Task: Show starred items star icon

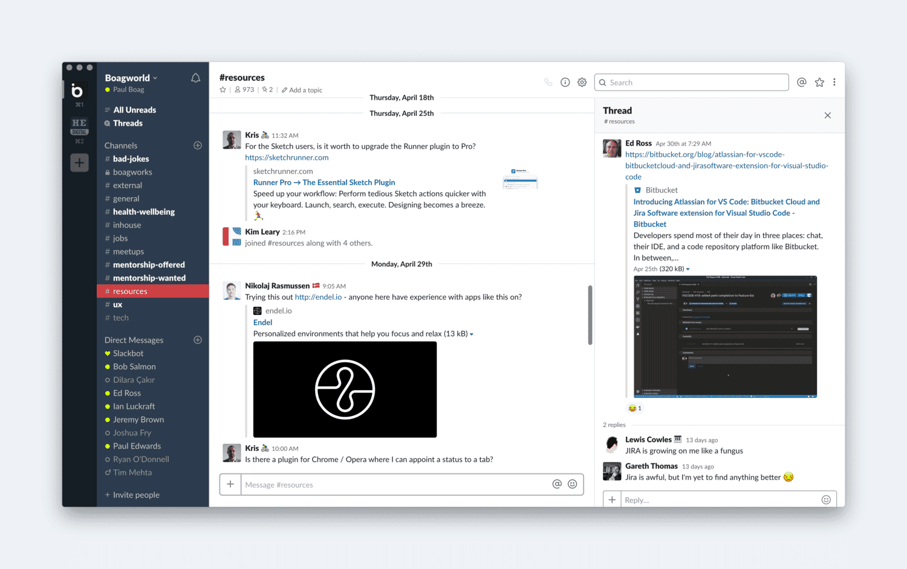Action: click(x=819, y=82)
